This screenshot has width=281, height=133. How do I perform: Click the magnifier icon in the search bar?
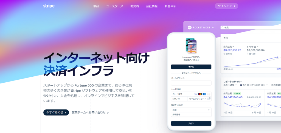tap(223, 28)
